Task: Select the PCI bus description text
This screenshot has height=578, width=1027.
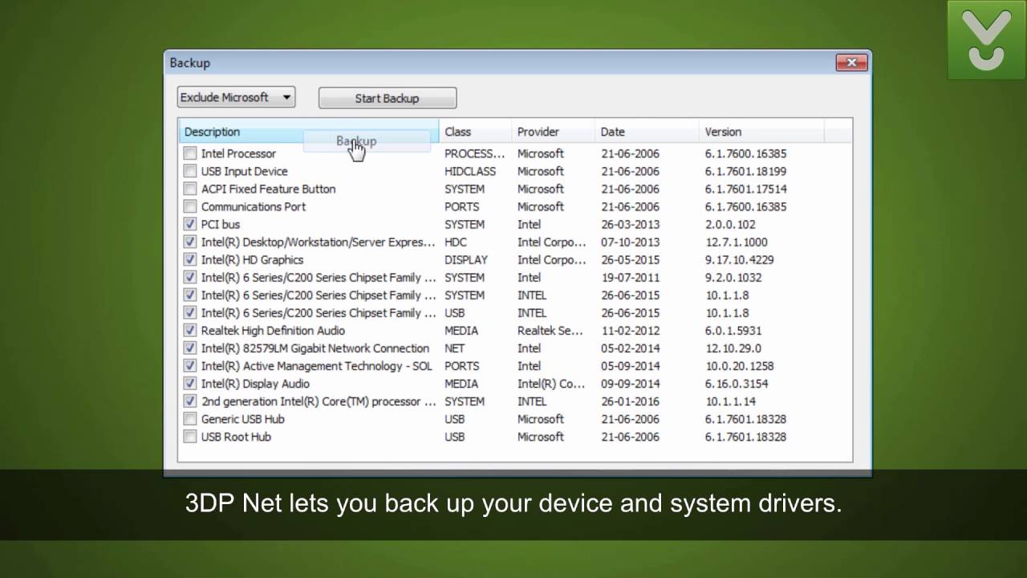Action: (221, 224)
